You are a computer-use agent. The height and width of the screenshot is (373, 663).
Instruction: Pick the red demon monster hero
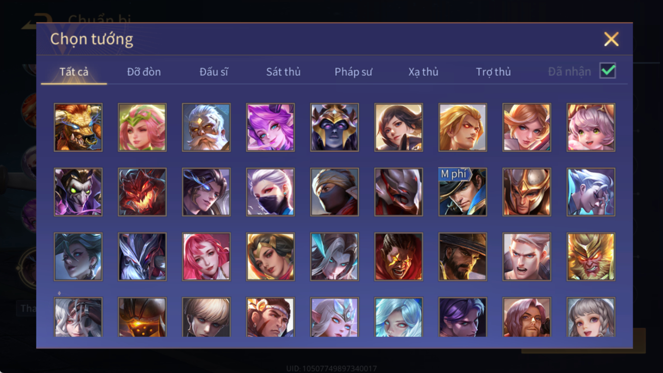pyautogui.click(x=142, y=192)
